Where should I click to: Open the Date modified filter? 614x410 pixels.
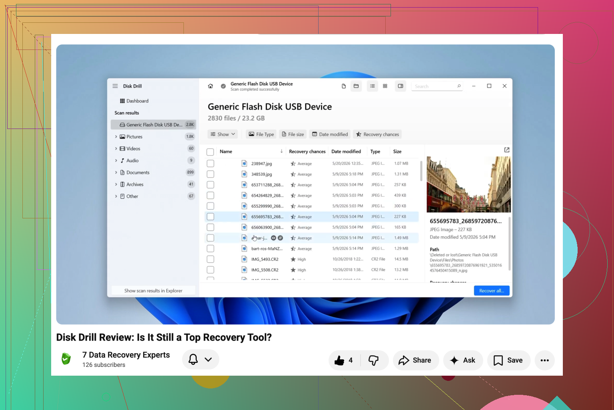330,134
